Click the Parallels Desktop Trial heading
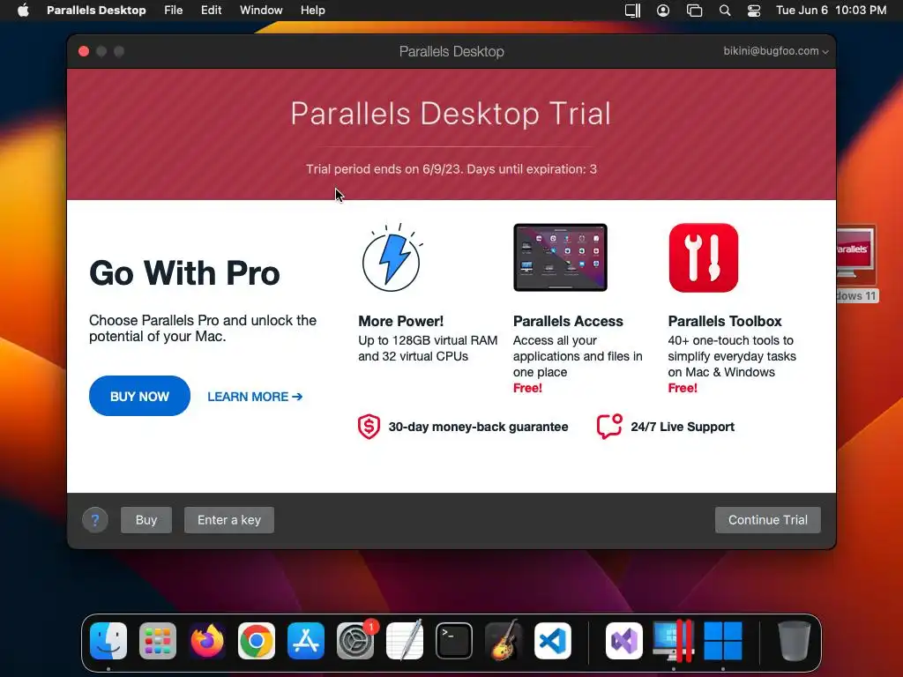The image size is (903, 677). pyautogui.click(x=451, y=114)
